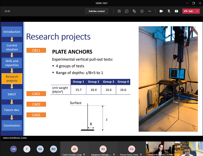Open the meeting chat icon
The height and width of the screenshot is (156, 203).
coord(127,11)
